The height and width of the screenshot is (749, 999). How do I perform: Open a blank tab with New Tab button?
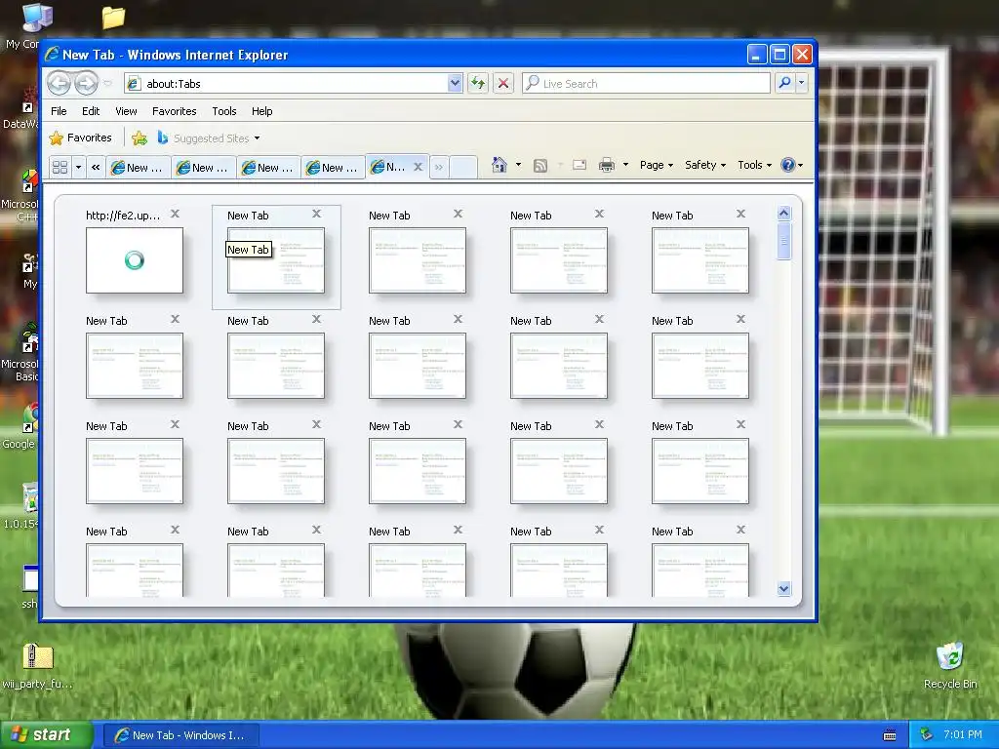pyautogui.click(x=463, y=167)
